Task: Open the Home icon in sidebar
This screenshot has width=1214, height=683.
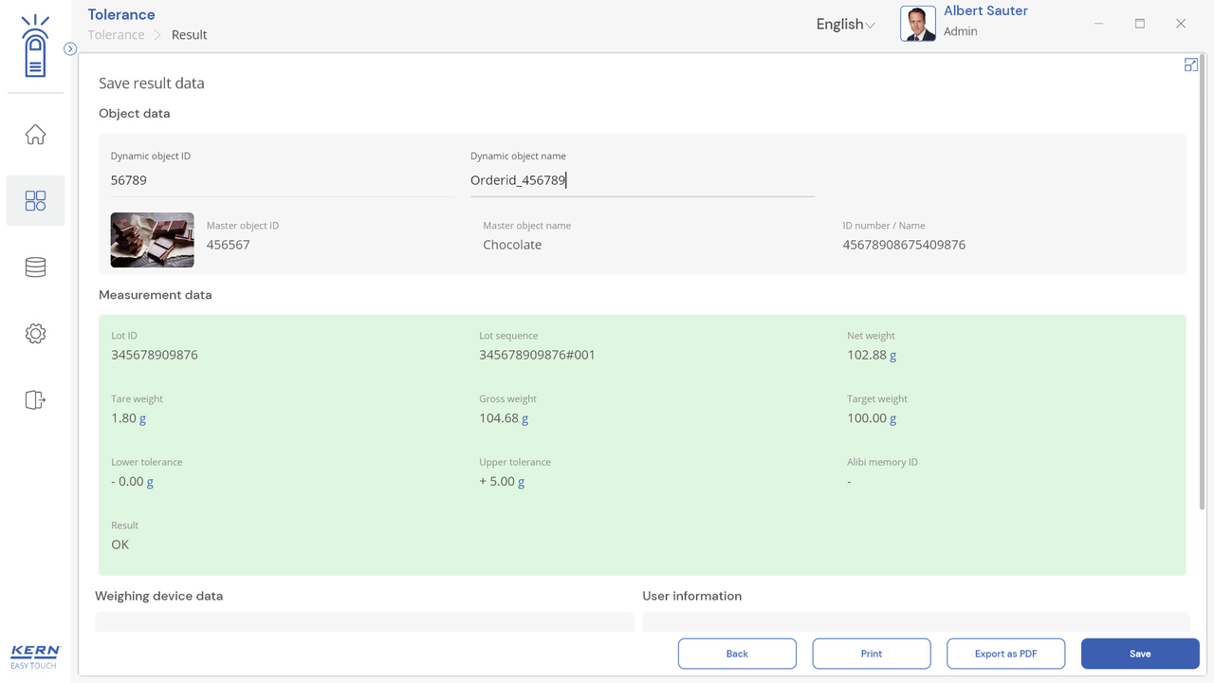Action: coord(35,135)
